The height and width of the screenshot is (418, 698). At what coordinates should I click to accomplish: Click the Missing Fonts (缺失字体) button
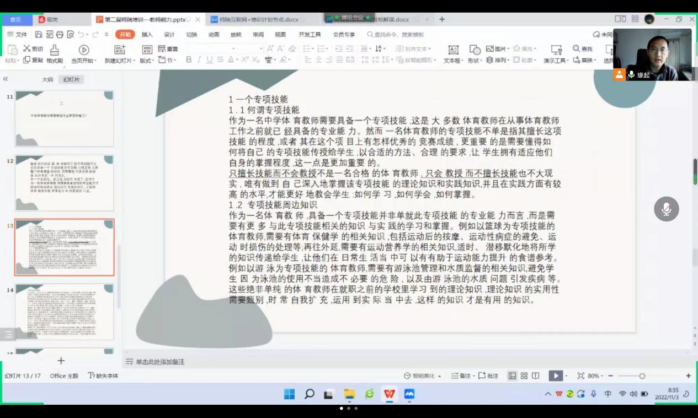(103, 376)
